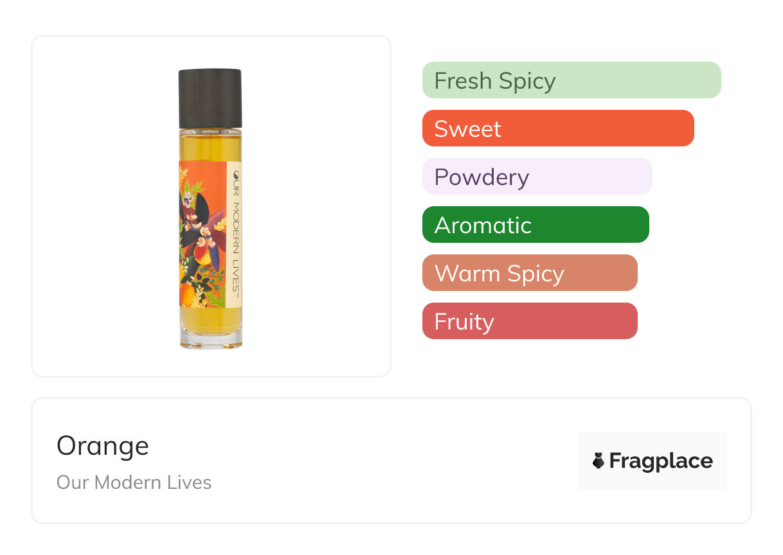Pick the Warm Spicy accord bar

529,273
